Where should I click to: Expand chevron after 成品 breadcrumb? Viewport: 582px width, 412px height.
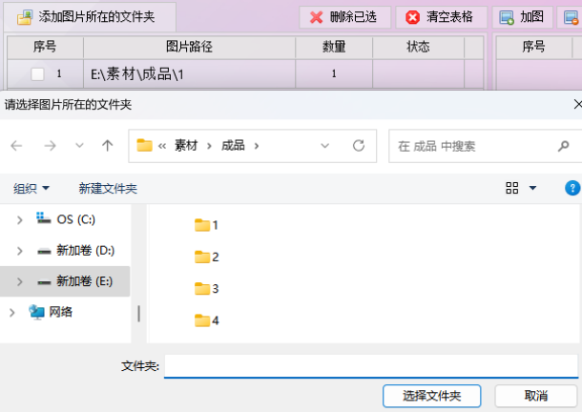point(257,146)
